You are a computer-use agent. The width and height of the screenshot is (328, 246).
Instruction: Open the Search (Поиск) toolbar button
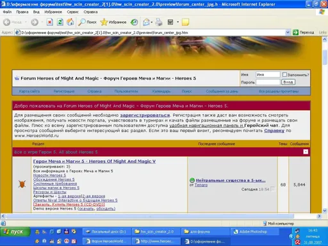click(87, 22)
